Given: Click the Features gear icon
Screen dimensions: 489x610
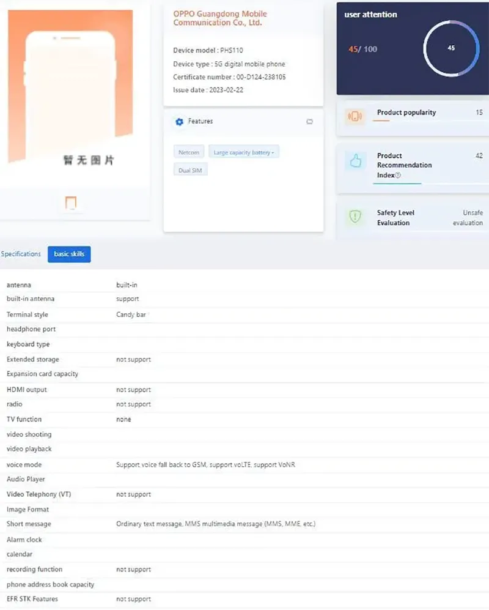Looking at the screenshot, I should pyautogui.click(x=179, y=122).
